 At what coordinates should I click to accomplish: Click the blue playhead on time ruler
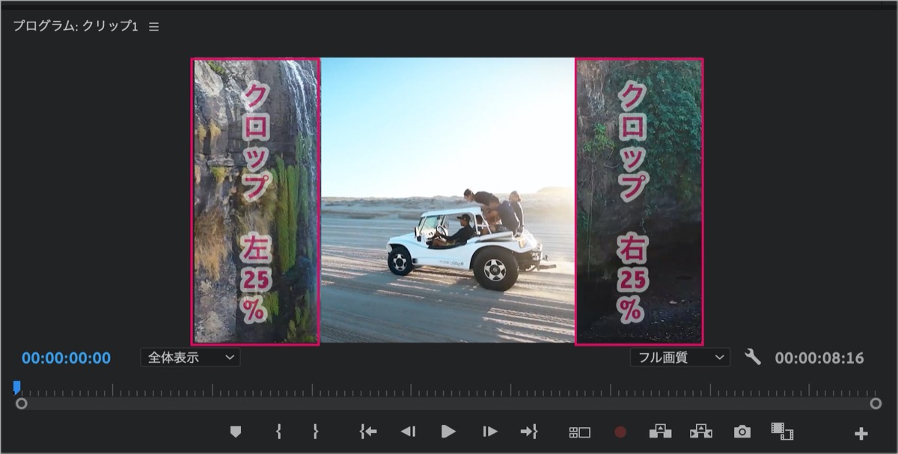pos(16,387)
